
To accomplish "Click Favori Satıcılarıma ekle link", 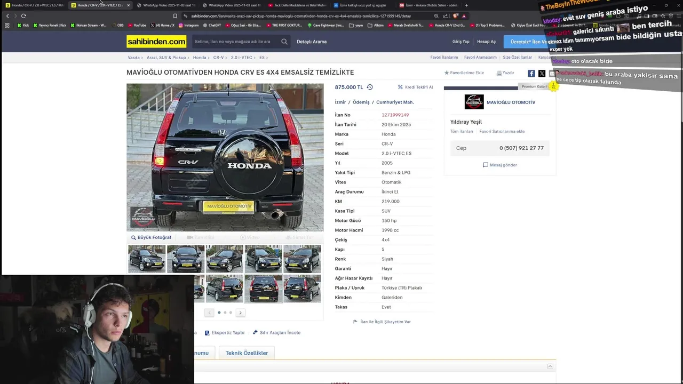I will 502,131.
